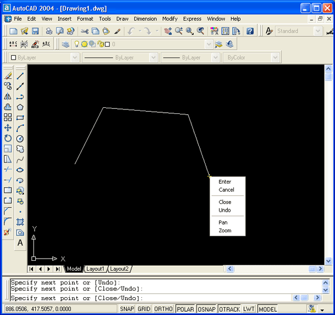Choose Close from the context menu
335x315 pixels.
(225, 202)
